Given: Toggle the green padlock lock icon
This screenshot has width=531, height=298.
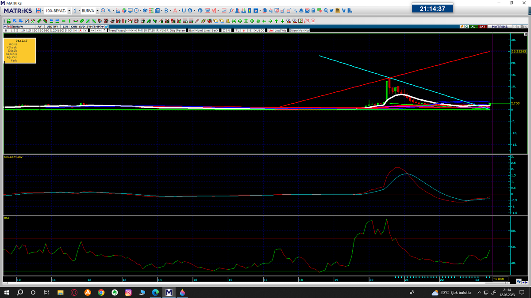Looking at the screenshot, I should click(8, 21).
